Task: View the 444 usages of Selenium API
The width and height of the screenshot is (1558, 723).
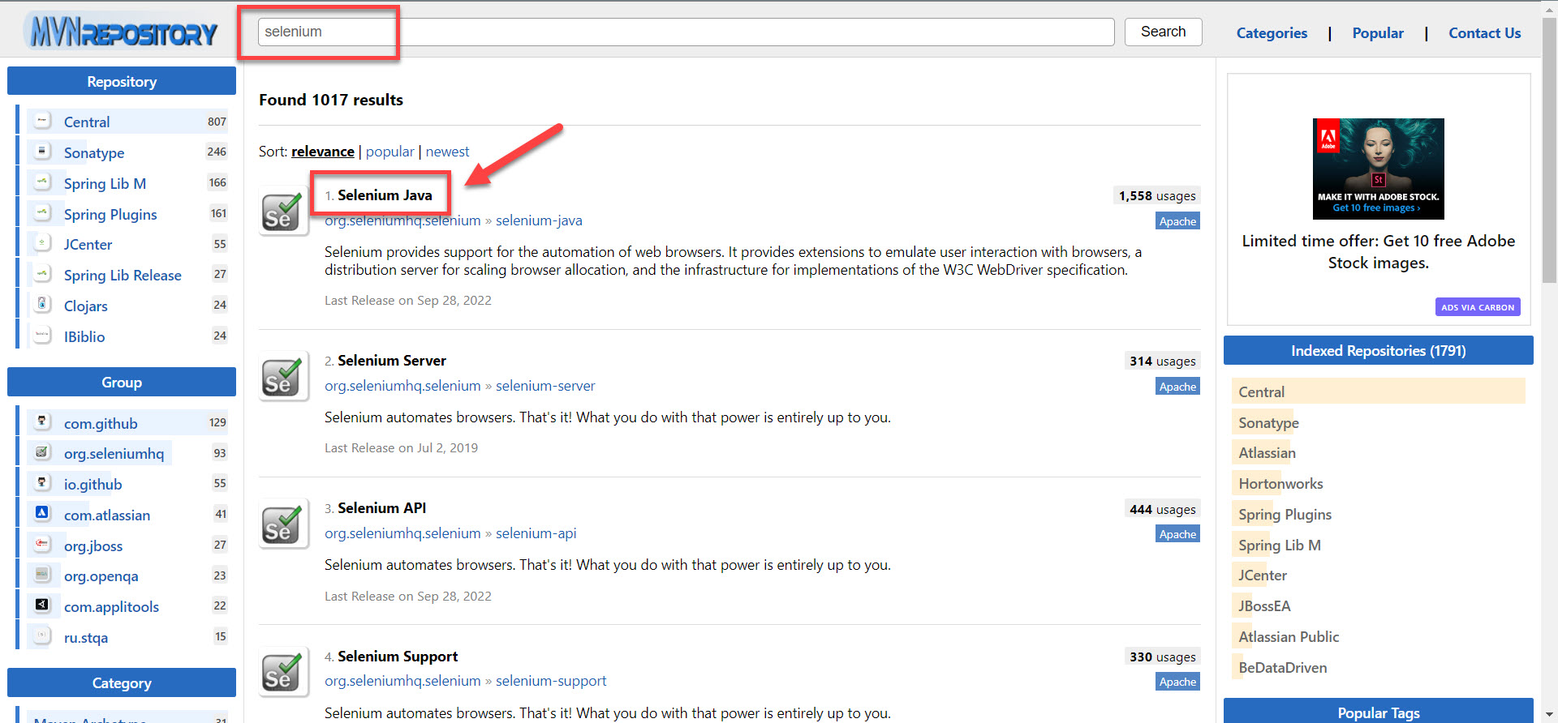Action: click(x=1163, y=510)
